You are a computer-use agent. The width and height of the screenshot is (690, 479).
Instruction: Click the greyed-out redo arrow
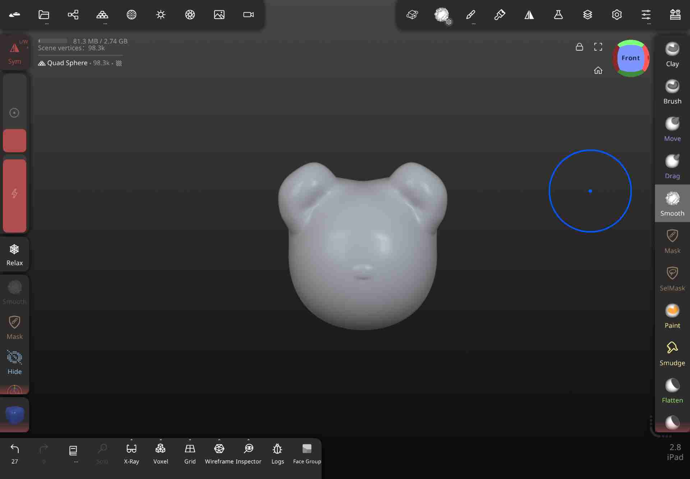coord(44,453)
